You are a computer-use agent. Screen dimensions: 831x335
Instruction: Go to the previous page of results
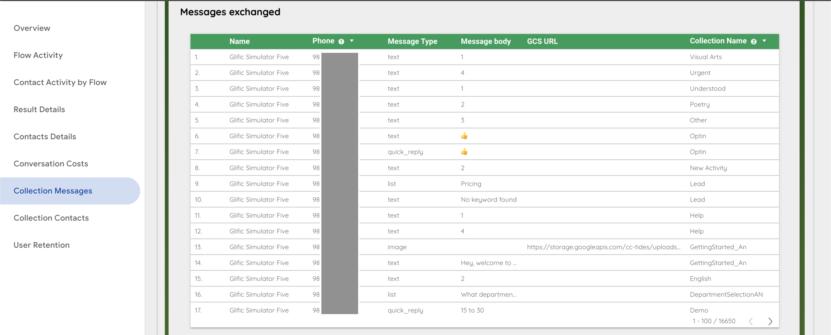pyautogui.click(x=751, y=321)
